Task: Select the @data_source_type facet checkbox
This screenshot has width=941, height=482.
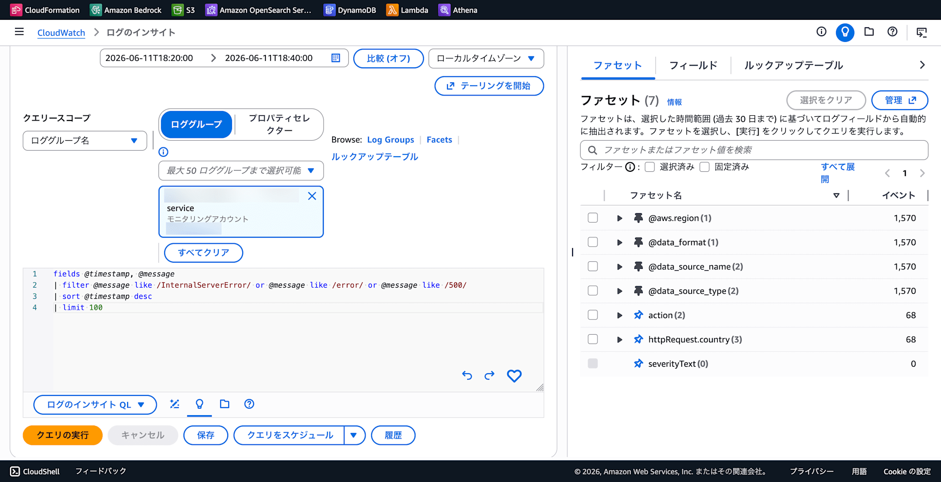Action: coord(593,290)
